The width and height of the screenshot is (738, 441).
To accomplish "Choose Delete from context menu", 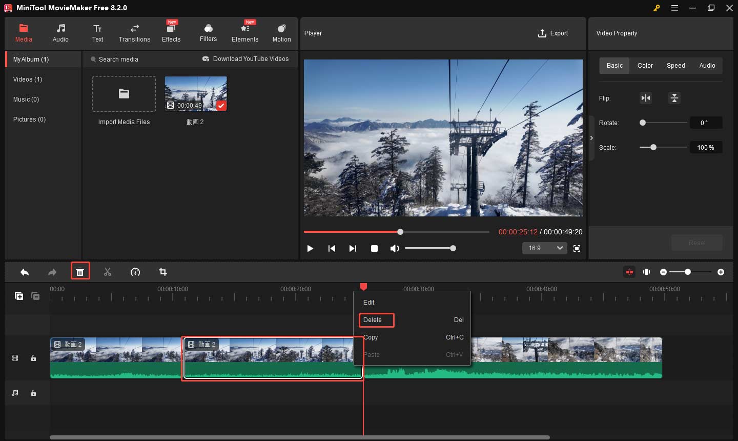I will coord(412,320).
